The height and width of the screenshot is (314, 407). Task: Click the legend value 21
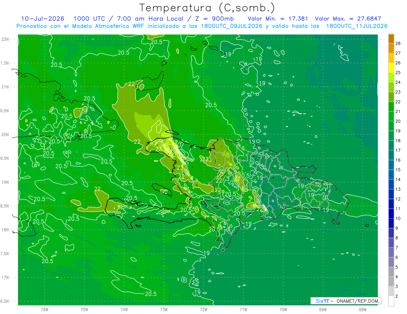[x=398, y=111]
